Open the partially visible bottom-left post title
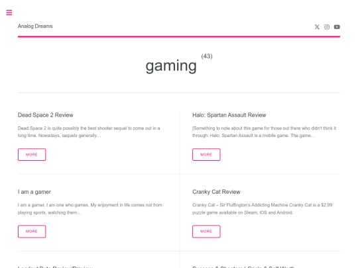 (x=55, y=267)
